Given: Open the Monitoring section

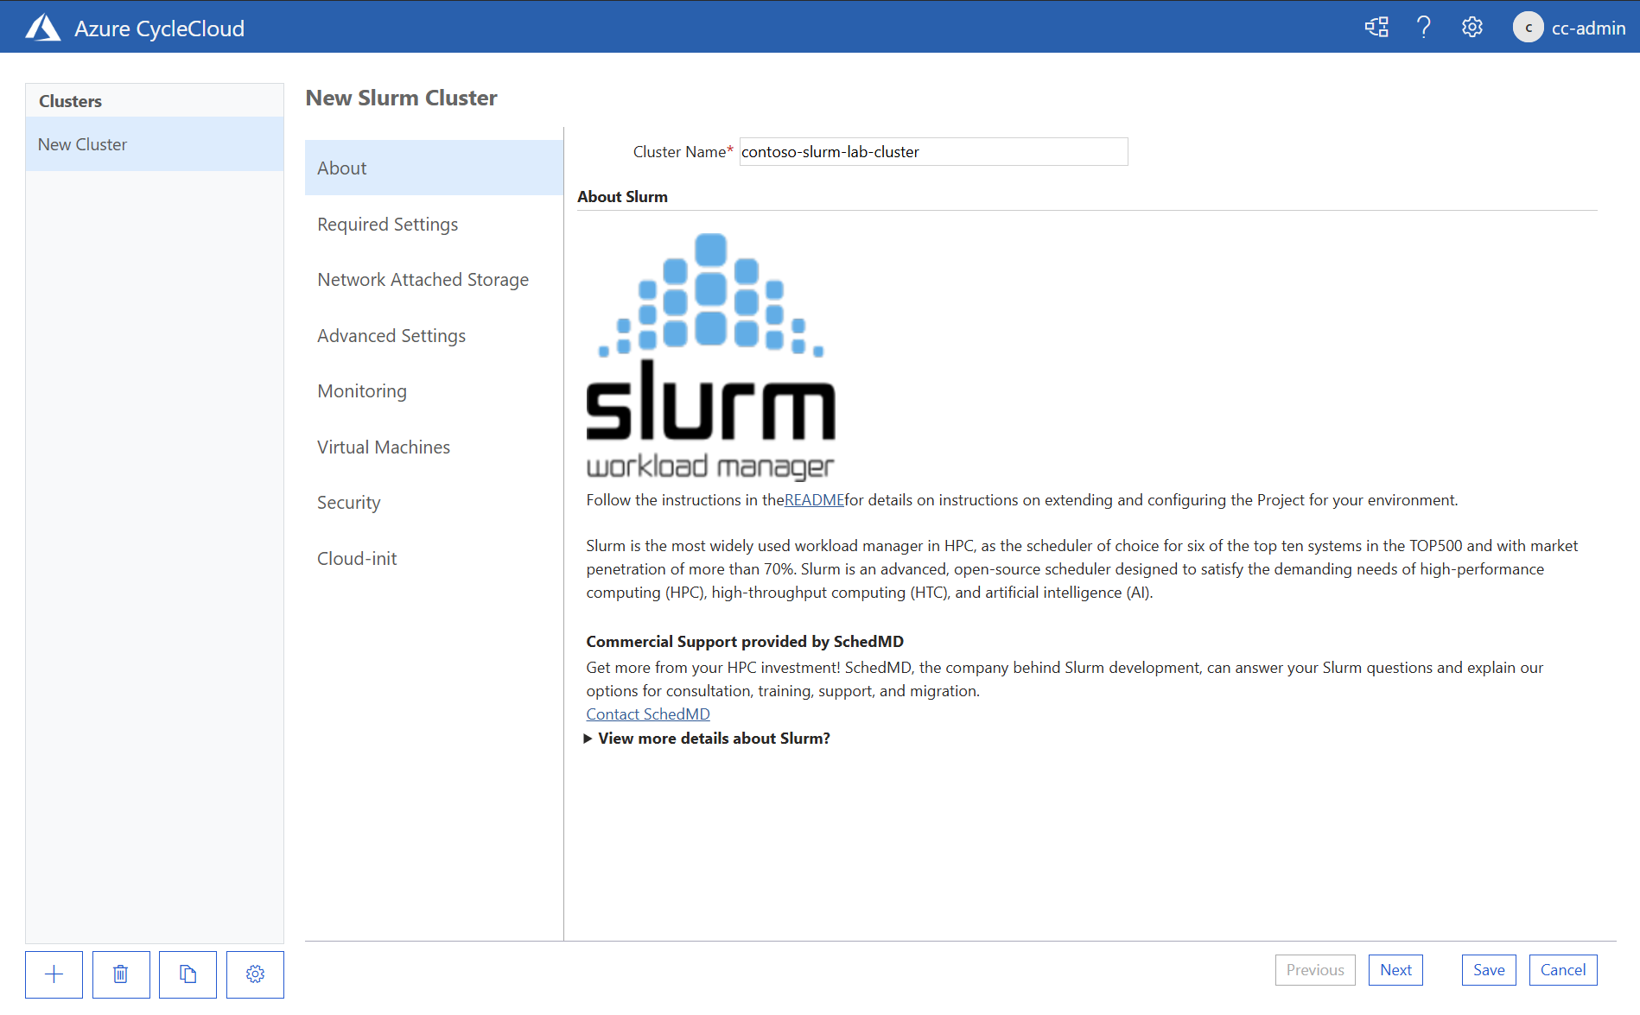Looking at the screenshot, I should pos(434,390).
